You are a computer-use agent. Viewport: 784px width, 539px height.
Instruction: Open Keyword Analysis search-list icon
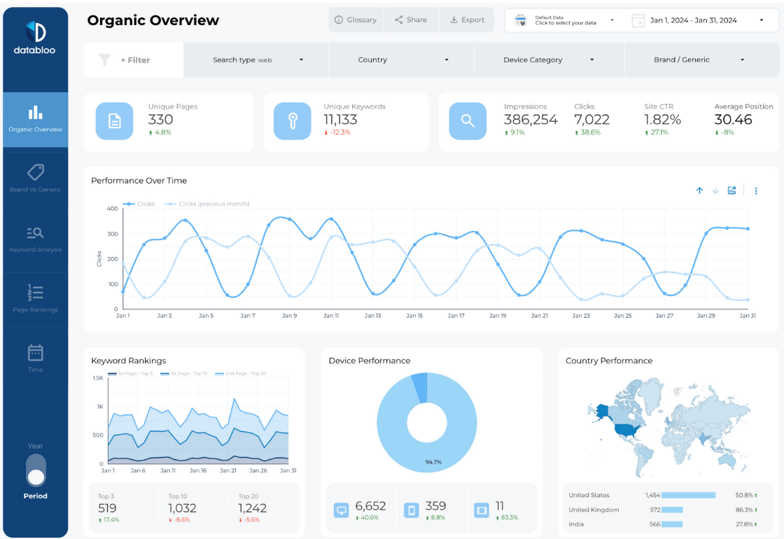pyautogui.click(x=36, y=232)
